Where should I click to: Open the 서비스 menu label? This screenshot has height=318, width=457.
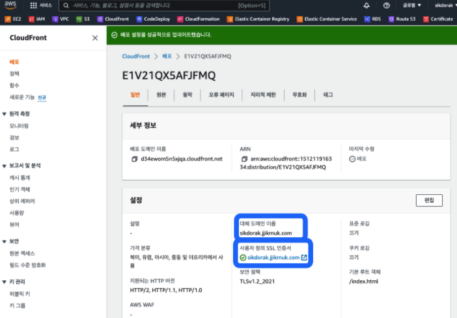46,6
